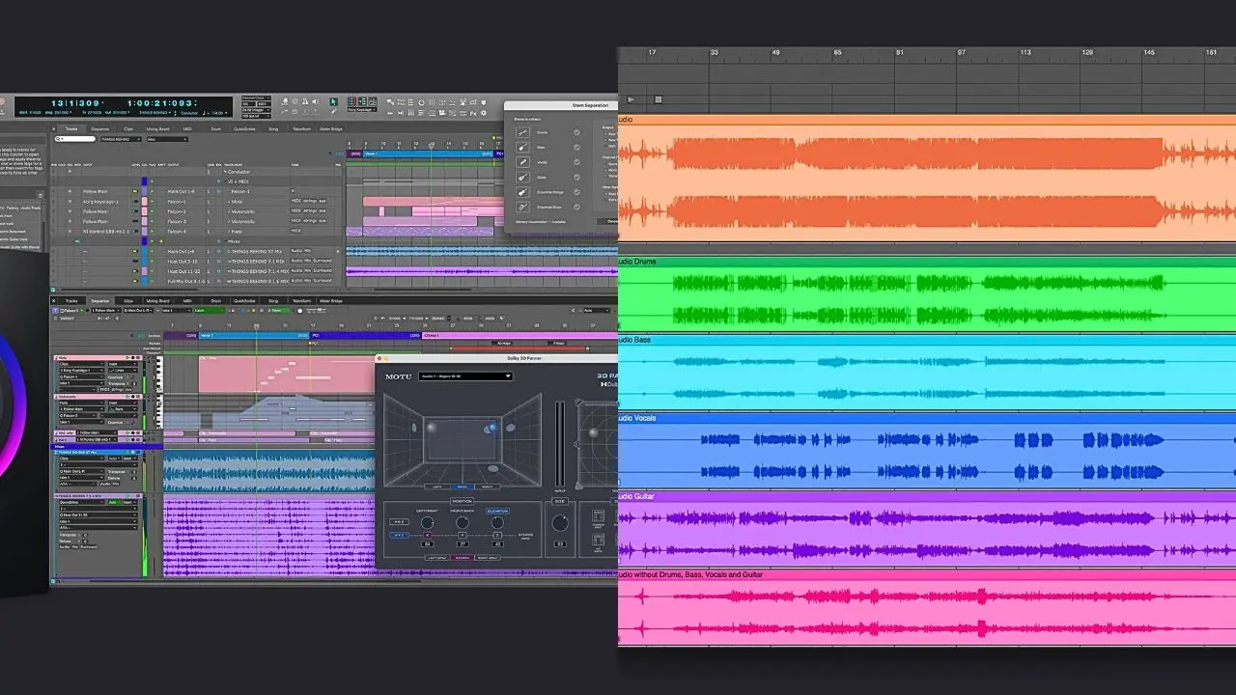Click the stop square in the stems window
The image size is (1236, 695).
[x=659, y=98]
